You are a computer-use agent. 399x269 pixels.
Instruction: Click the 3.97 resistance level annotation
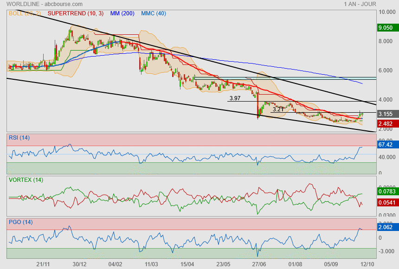click(235, 98)
